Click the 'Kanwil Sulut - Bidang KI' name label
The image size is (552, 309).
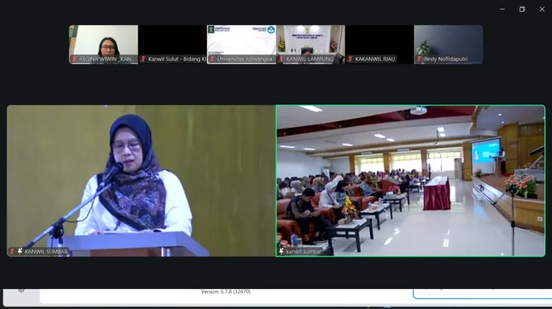[177, 59]
